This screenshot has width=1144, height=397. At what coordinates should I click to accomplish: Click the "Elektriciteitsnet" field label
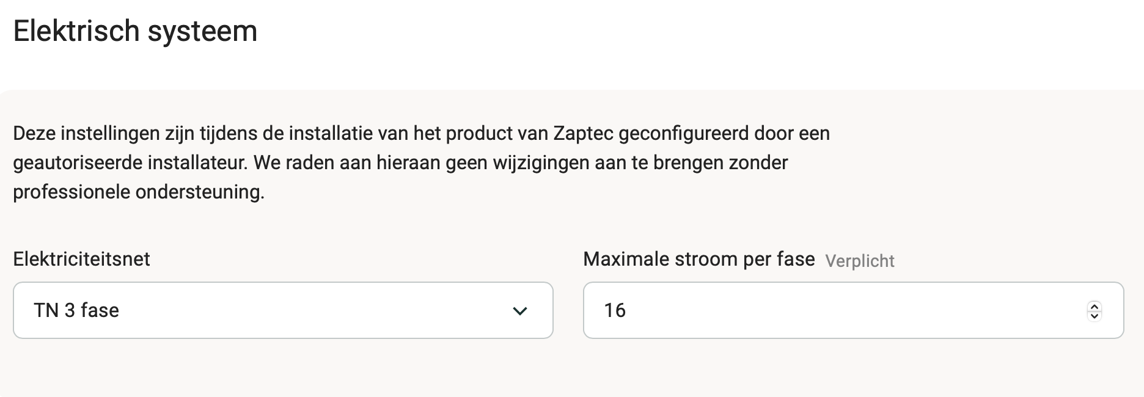[81, 259]
